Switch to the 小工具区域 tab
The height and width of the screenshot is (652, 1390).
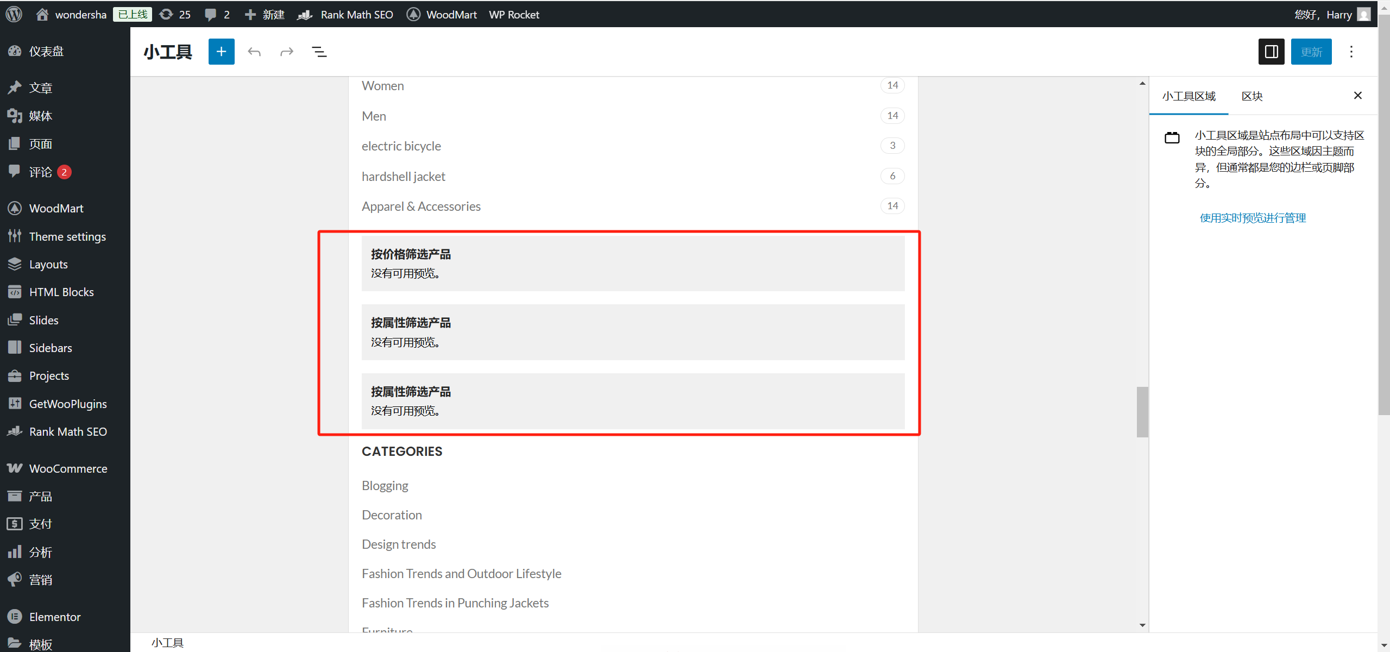[1188, 96]
